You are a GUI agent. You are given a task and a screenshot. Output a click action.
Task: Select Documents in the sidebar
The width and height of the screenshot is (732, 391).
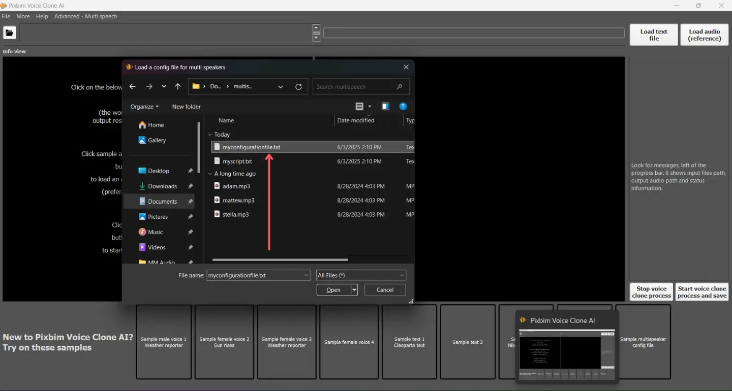159,202
